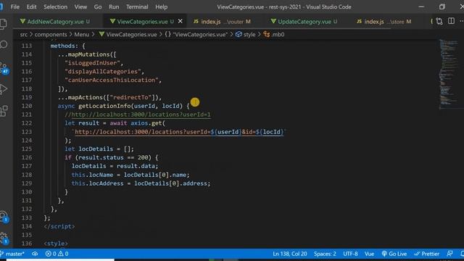Start Go Live server
Viewport: 464px width, 261px height.
(394, 254)
